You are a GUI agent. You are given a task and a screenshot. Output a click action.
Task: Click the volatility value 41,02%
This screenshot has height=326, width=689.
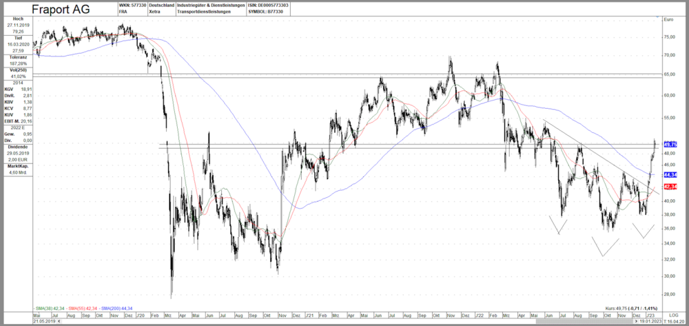coord(18,77)
